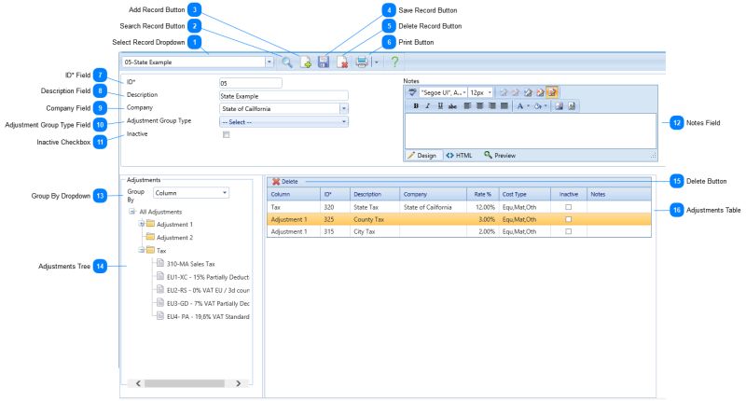Toggle strikethrough formatting in Notes editor
746x401 pixels.
(452, 106)
